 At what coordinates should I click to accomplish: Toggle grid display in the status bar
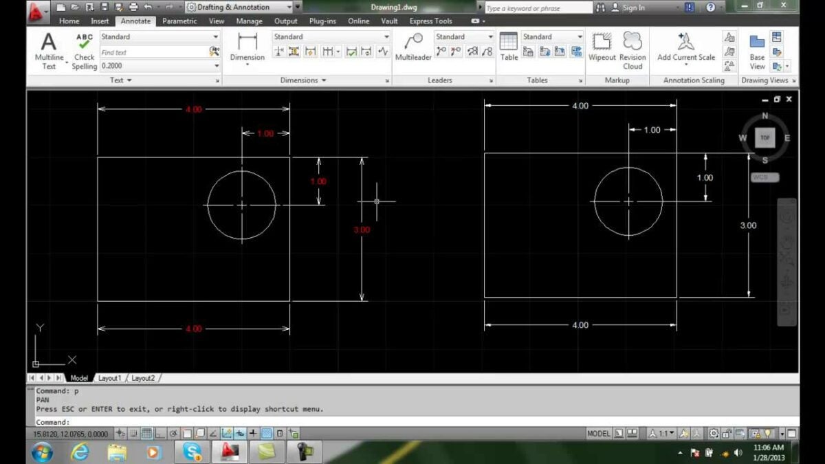(x=146, y=434)
